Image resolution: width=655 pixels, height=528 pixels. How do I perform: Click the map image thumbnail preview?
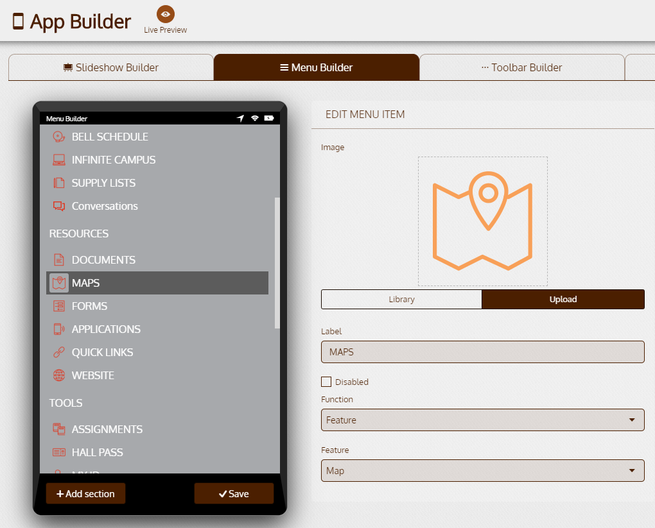[482, 221]
